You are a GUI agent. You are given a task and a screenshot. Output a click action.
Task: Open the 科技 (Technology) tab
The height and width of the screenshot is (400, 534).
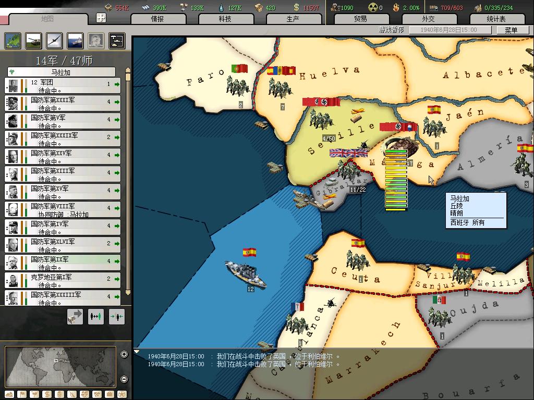225,19
